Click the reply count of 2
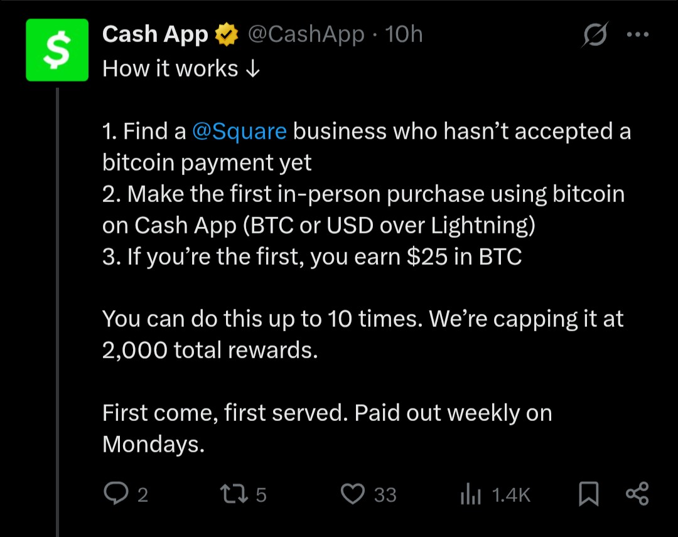 [x=143, y=495]
